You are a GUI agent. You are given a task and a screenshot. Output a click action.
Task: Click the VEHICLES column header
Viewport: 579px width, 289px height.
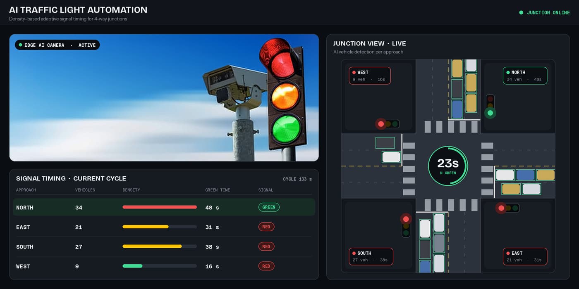[x=85, y=190]
